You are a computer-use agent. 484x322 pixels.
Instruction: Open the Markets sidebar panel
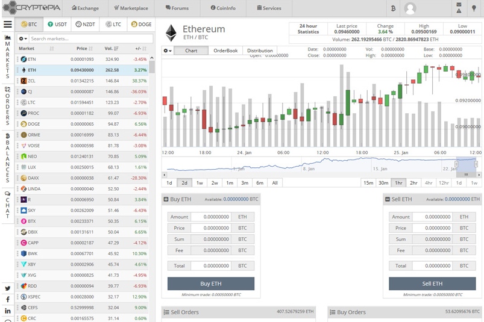8,57
